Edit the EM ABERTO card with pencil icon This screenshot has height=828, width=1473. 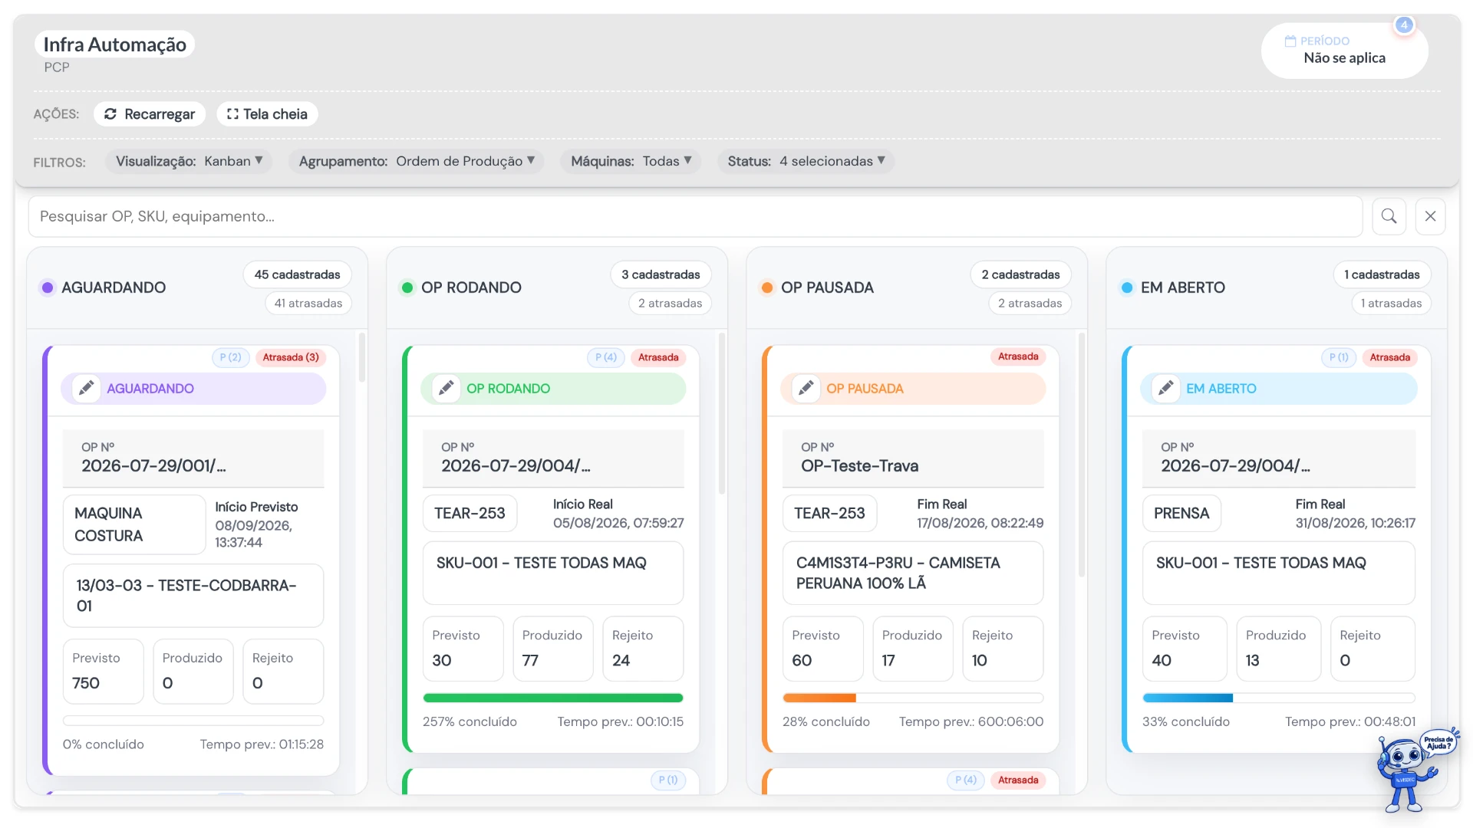click(x=1166, y=388)
